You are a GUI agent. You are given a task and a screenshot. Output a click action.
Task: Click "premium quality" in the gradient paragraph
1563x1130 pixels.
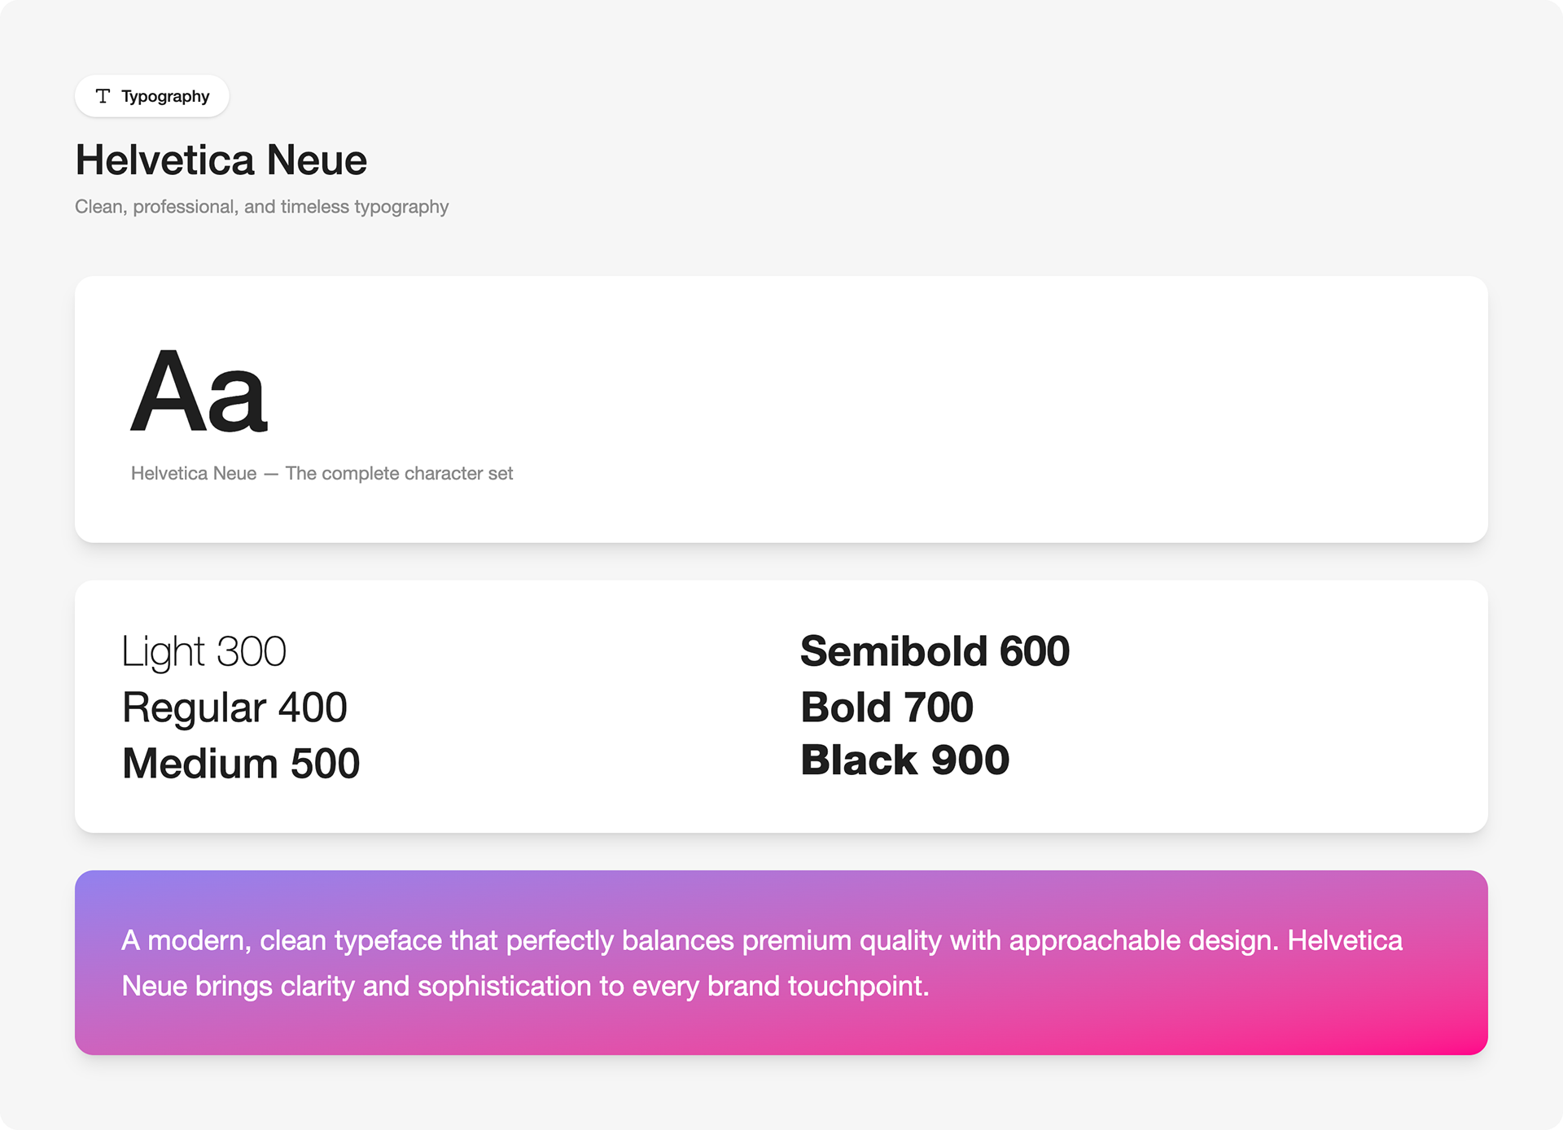pyautogui.click(x=842, y=940)
